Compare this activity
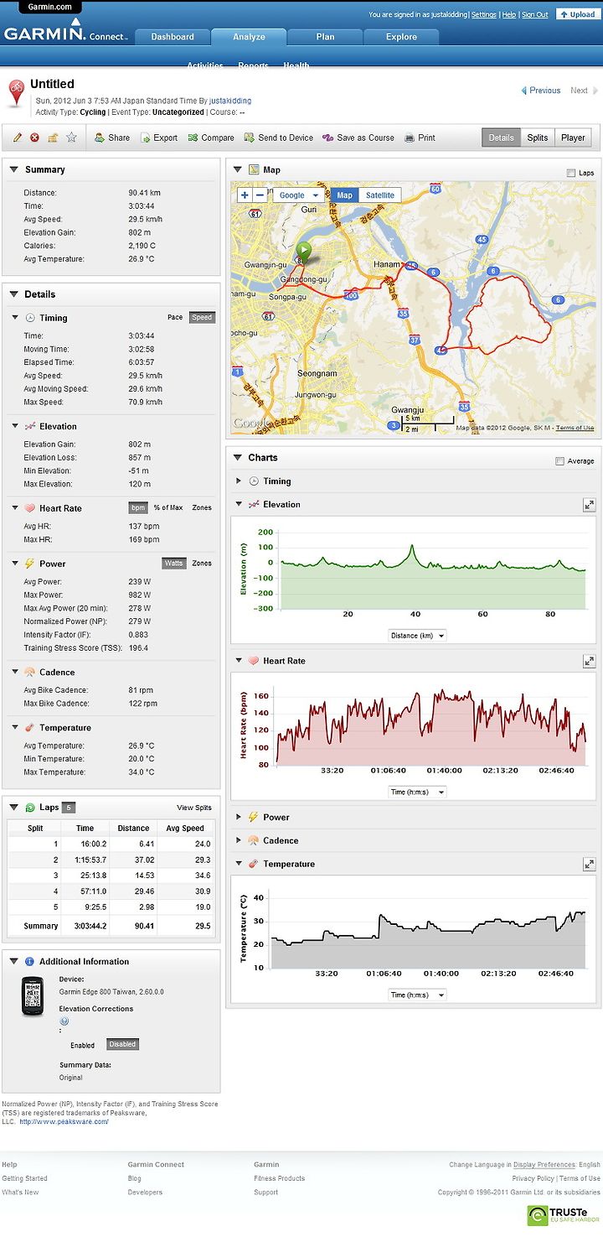Image resolution: width=603 pixels, height=1247 pixels. [x=211, y=138]
